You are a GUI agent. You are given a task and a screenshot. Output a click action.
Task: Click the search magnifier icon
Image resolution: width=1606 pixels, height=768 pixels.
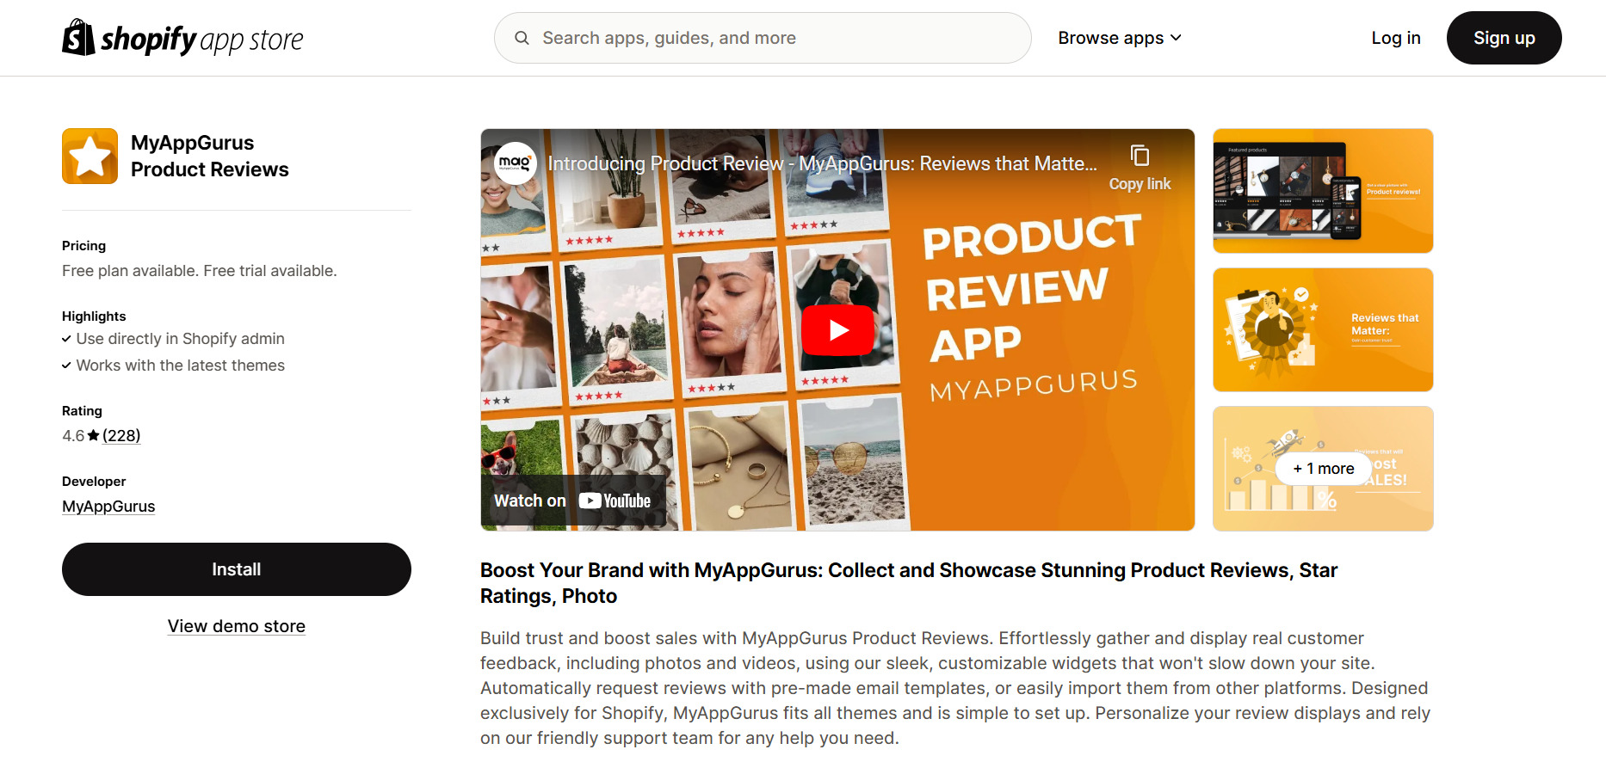[522, 38]
